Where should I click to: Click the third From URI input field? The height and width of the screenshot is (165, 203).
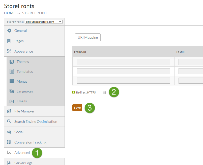click(123, 81)
